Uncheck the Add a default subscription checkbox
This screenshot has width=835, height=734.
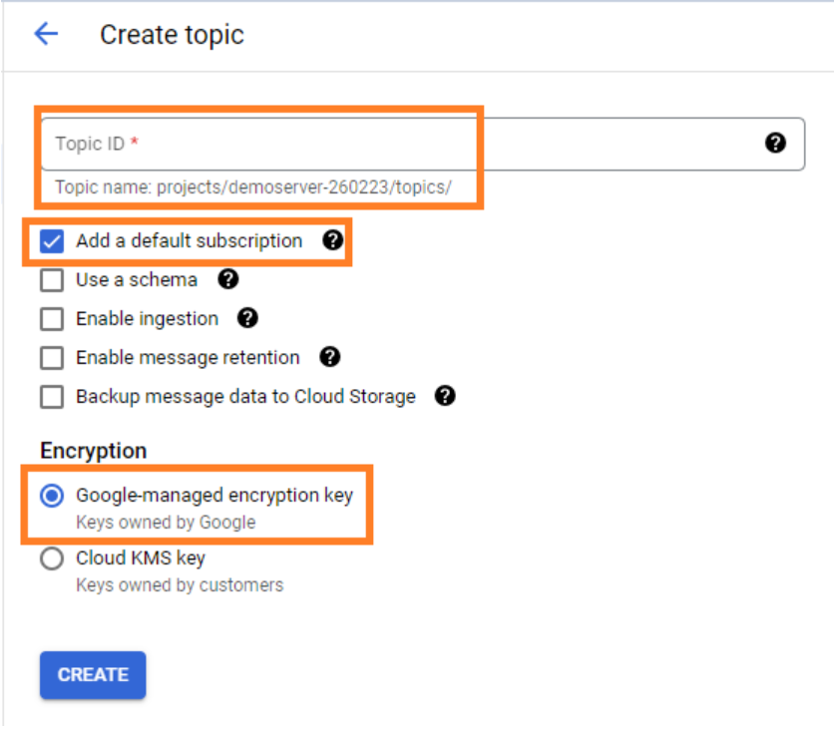[52, 240]
